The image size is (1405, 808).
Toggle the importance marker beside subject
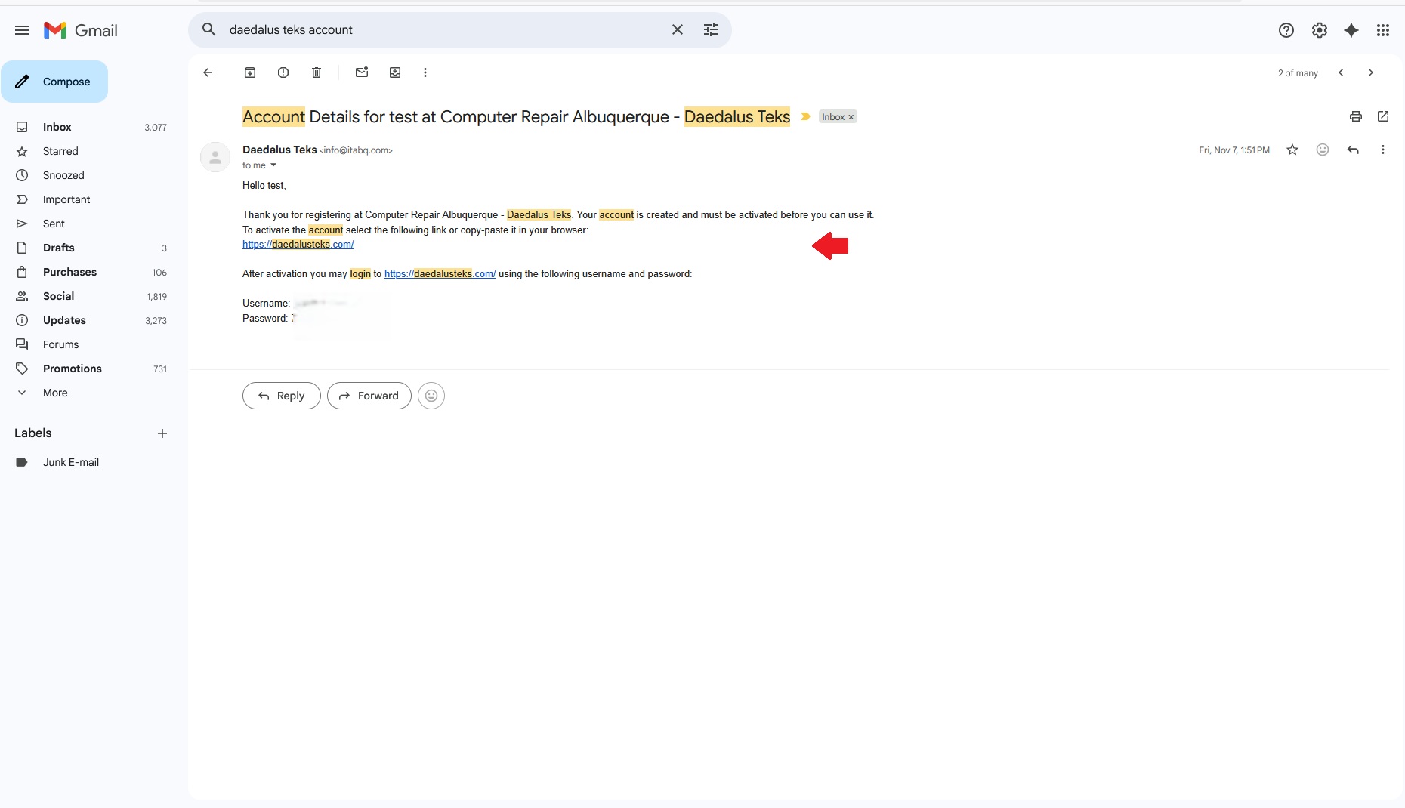[x=805, y=116]
